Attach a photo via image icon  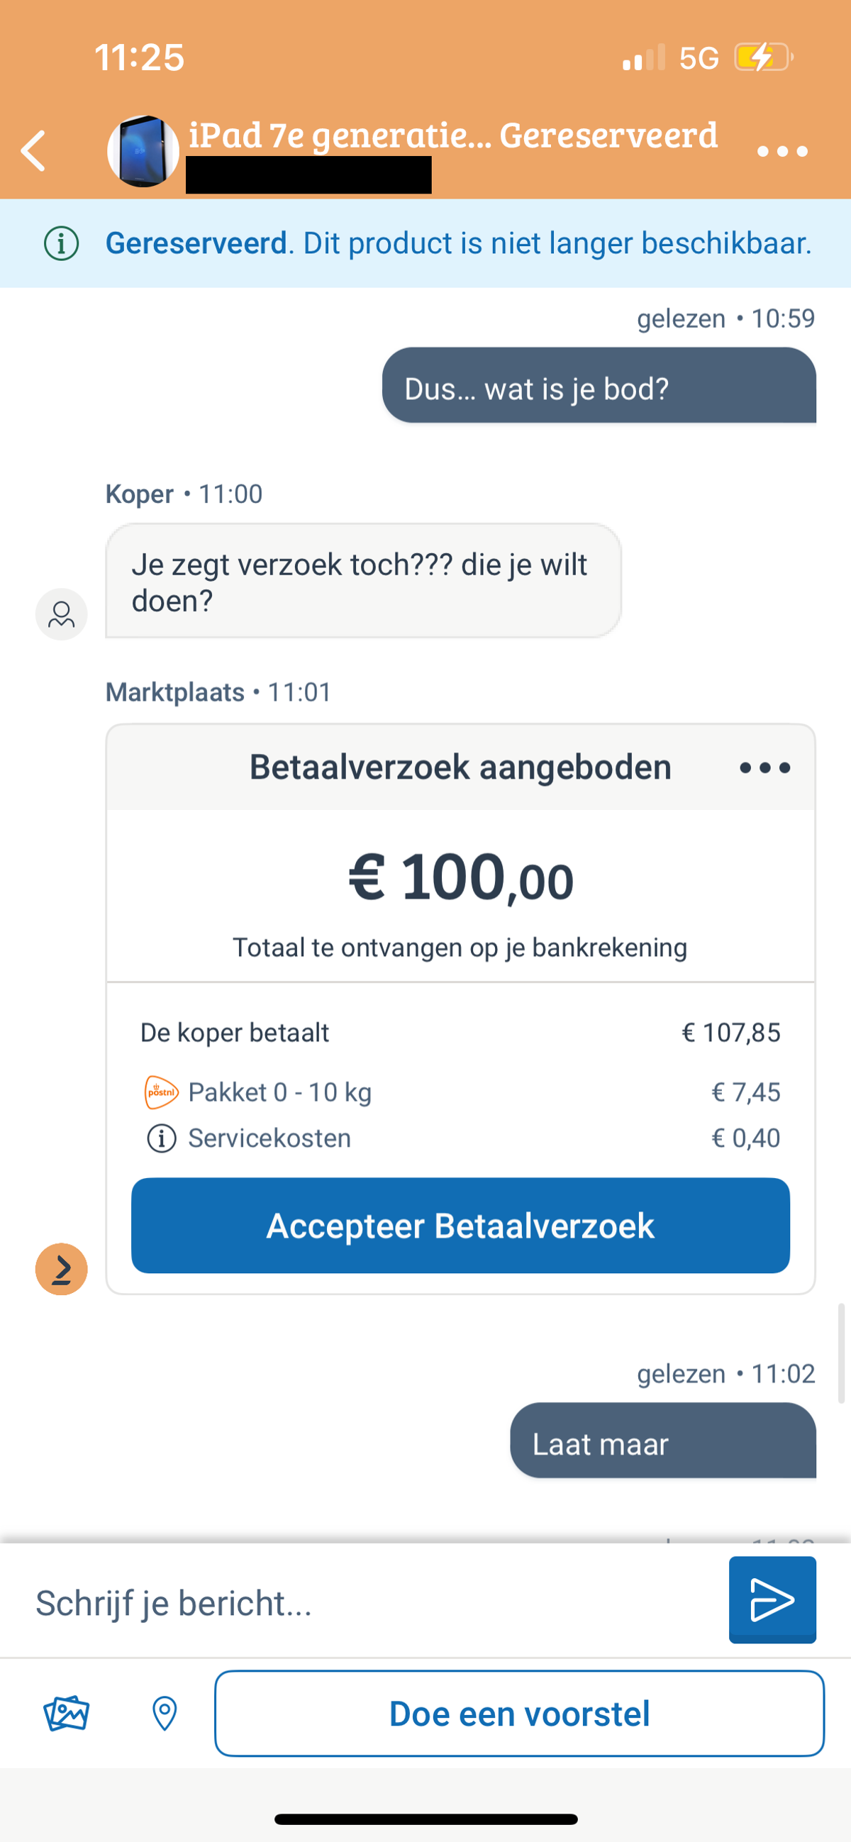click(66, 1714)
